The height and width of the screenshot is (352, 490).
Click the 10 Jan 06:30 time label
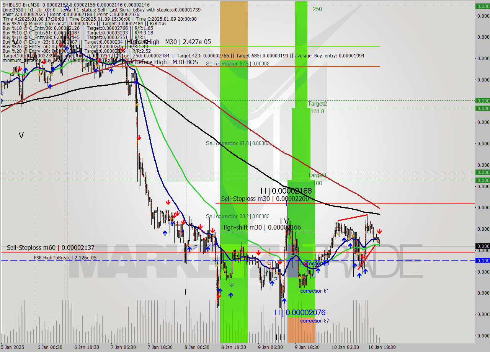coord(345,347)
